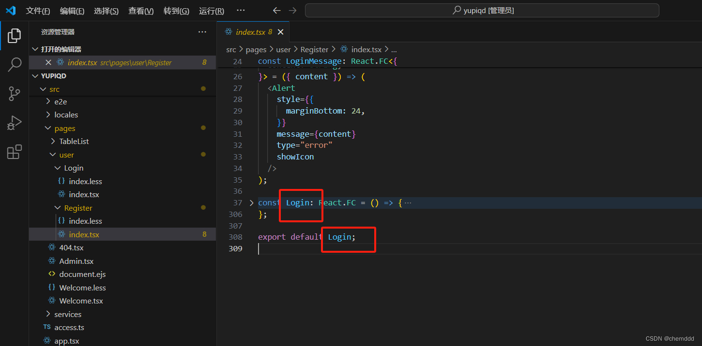This screenshot has height=346, width=702.
Task: Click LoginMessage identifier on line 24
Action: [x=314, y=61]
